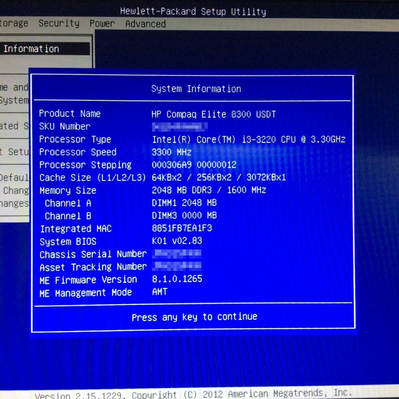Click the DIMM1 2048 MB value
The height and width of the screenshot is (399, 399).
pos(184,203)
